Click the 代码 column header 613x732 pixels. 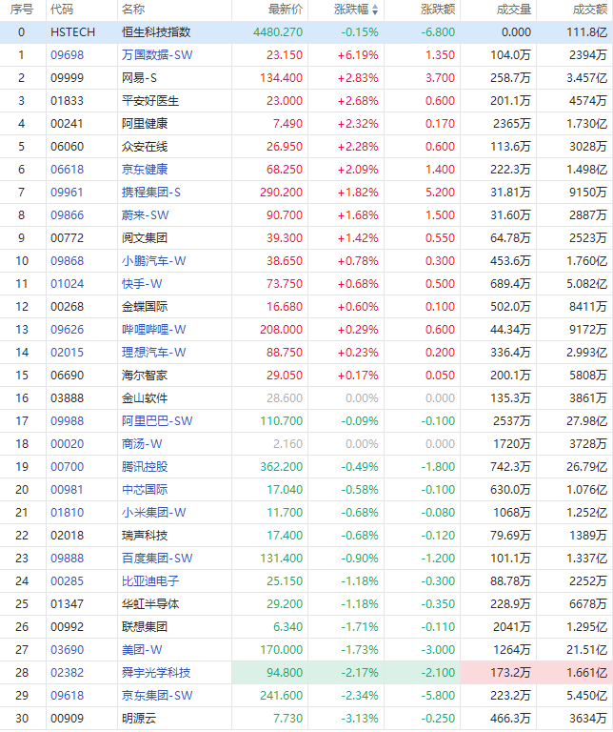pyautogui.click(x=62, y=10)
